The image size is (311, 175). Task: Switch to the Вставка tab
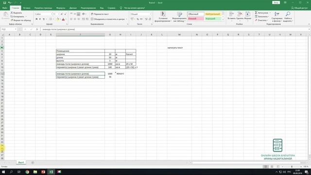click(x=27, y=8)
